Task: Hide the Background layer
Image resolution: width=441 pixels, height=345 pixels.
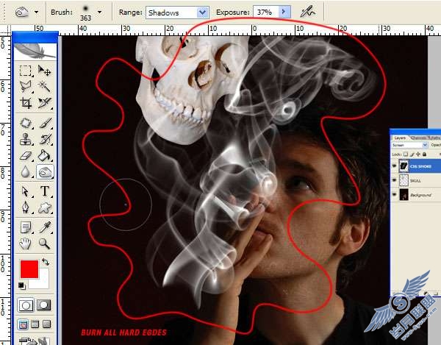Action: coord(394,194)
